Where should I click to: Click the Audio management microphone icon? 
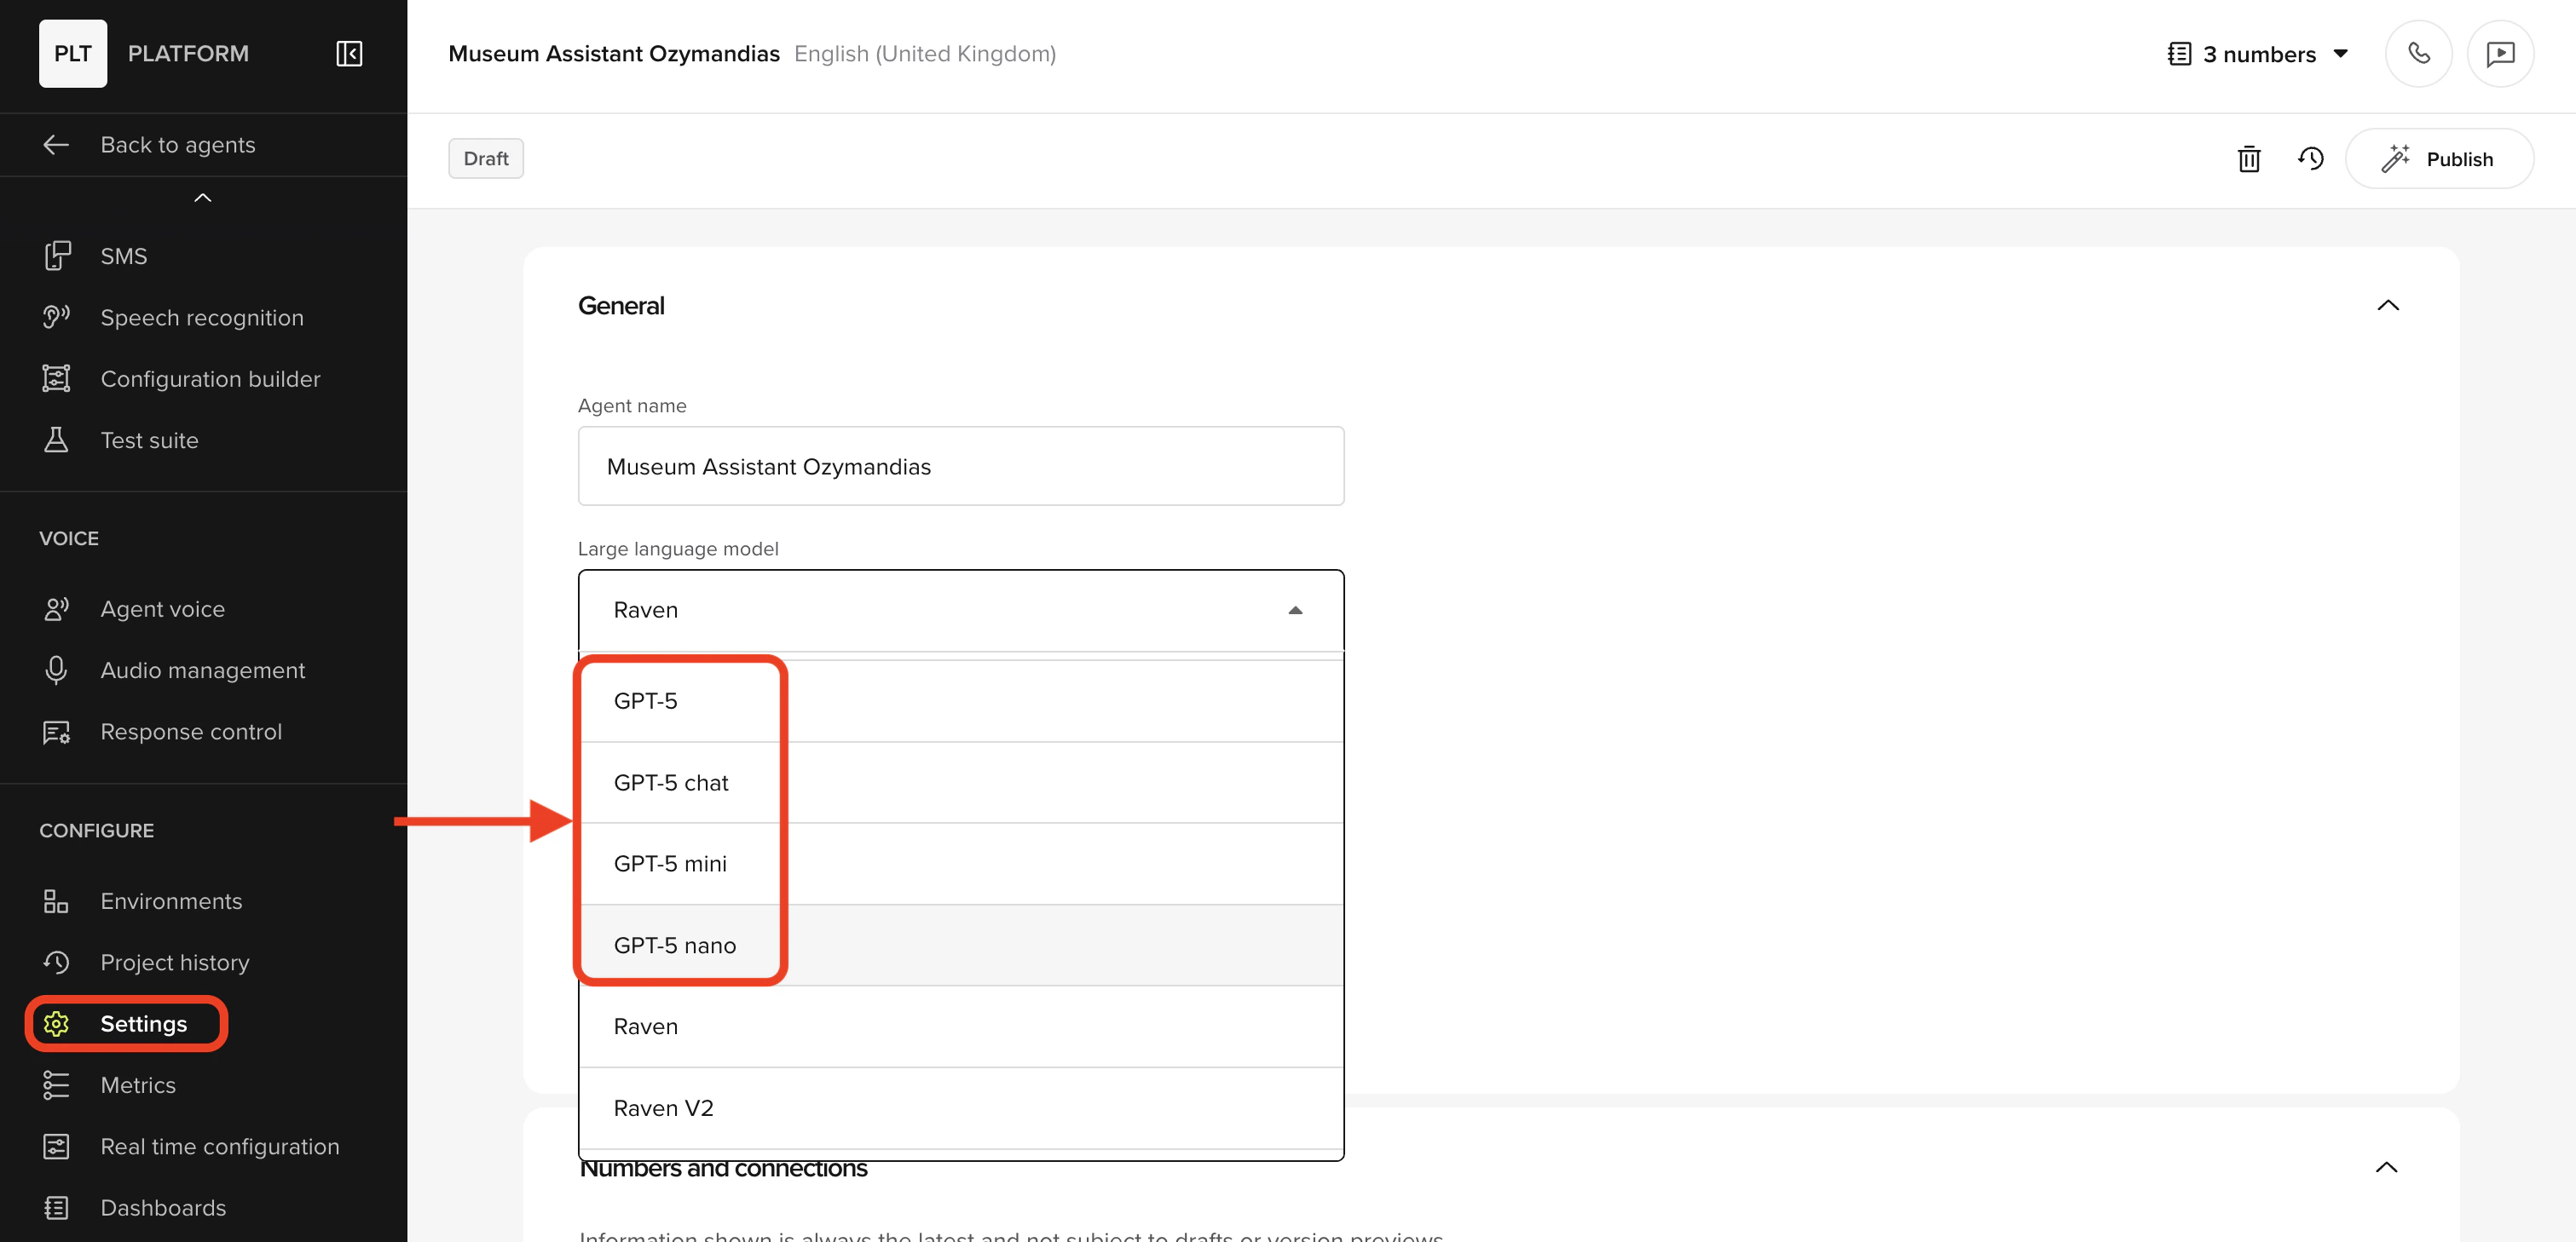(56, 670)
